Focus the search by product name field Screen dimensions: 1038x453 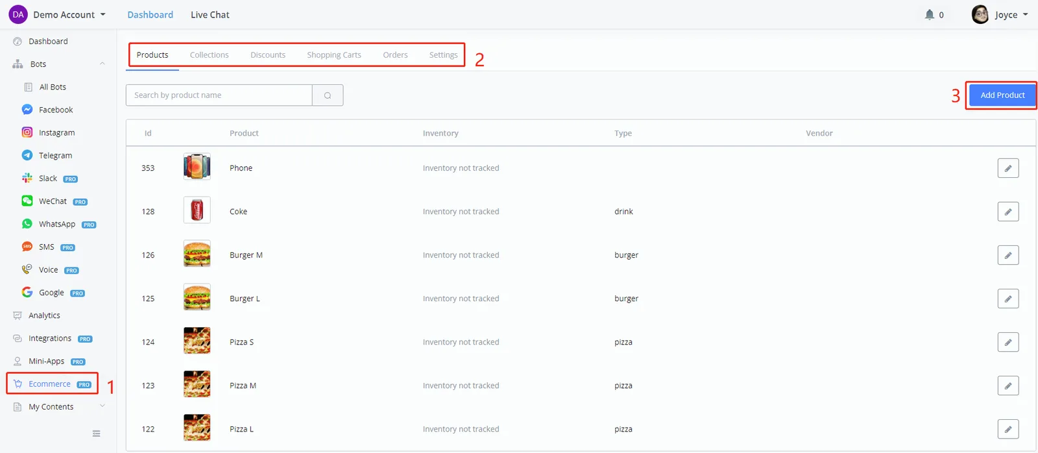coord(219,95)
